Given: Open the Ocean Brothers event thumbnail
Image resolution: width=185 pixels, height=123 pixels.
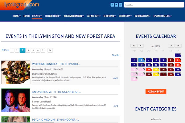Looking at the screenshot, I should click(x=16, y=100).
